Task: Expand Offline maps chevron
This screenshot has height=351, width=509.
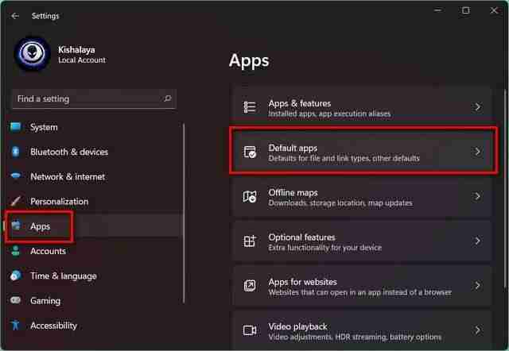Action: 477,196
